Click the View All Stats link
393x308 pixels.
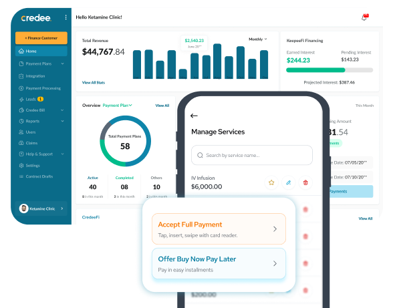(94, 82)
